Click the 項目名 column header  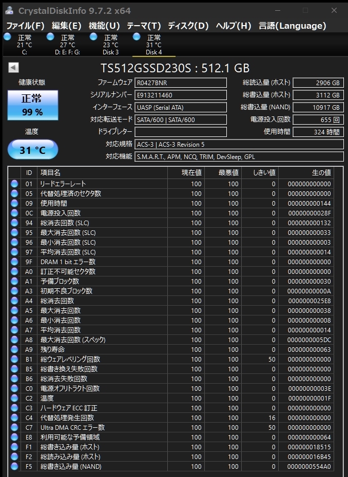[x=102, y=173]
